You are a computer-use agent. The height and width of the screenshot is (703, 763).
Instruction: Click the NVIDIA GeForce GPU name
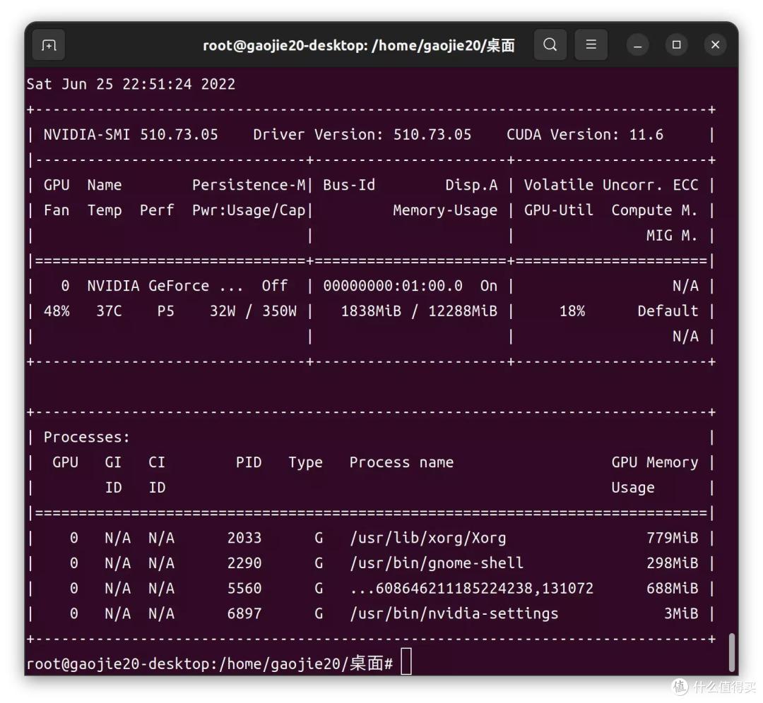pos(165,286)
